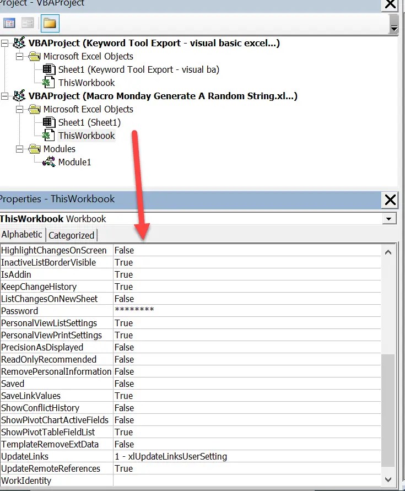Select Sheet1 (Sheet1) in project tree

[x=89, y=122]
